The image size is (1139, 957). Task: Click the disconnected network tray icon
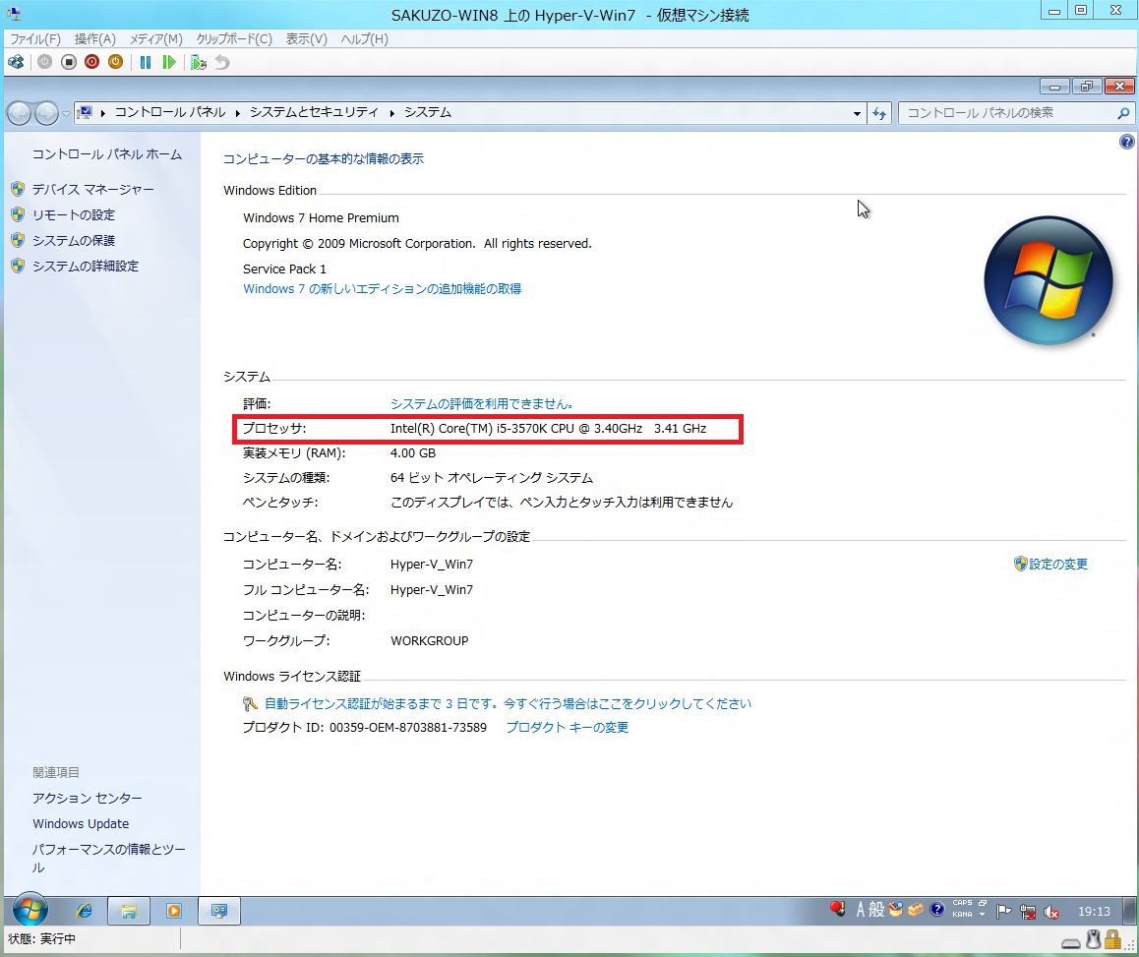[x=1028, y=911]
